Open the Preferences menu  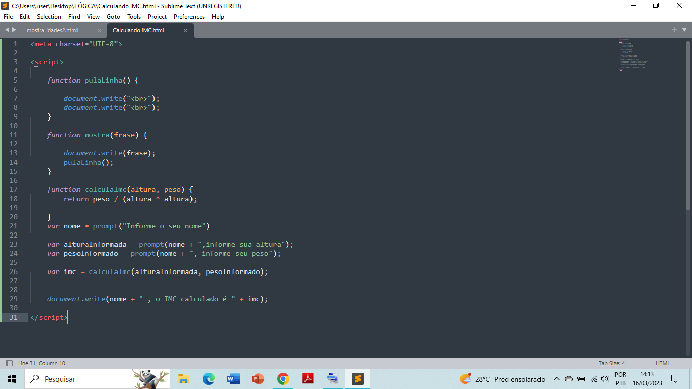189,17
